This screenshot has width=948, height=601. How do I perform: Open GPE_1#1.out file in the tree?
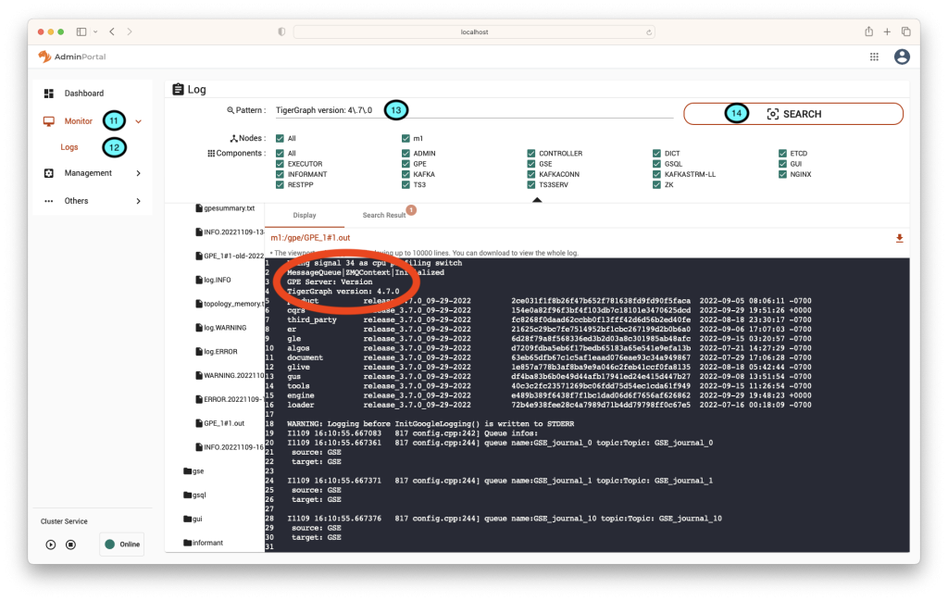point(220,423)
